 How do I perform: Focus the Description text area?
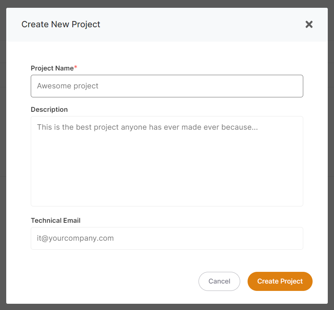[167, 161]
